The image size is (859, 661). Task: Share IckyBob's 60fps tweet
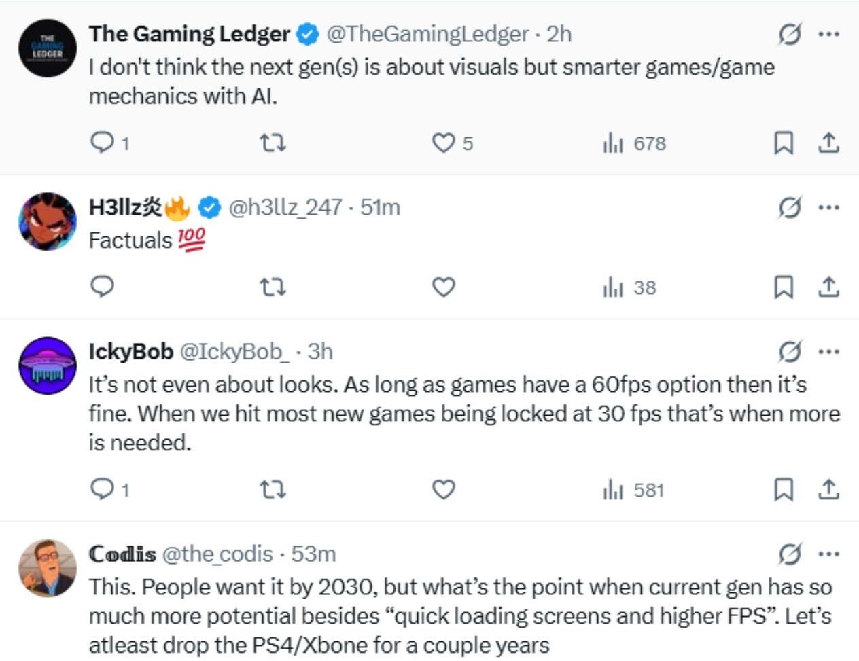coord(828,489)
